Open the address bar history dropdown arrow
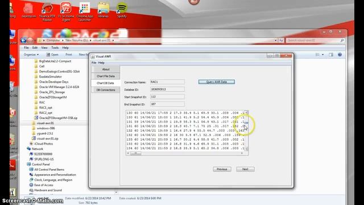The width and height of the screenshot is (364, 205). (x=275, y=40)
